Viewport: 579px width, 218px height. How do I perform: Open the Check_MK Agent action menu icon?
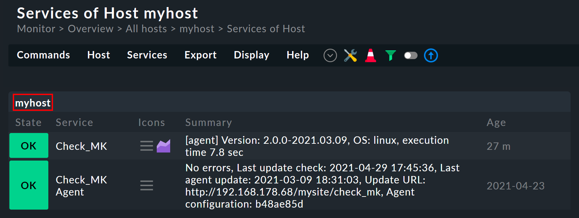coord(146,185)
